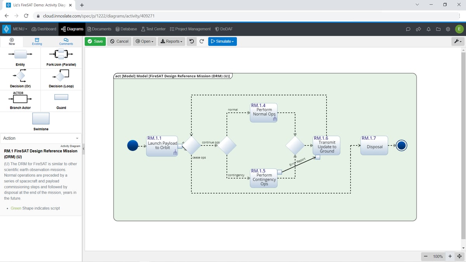466x262 pixels.
Task: Click the redo arrow icon
Action: click(x=202, y=41)
